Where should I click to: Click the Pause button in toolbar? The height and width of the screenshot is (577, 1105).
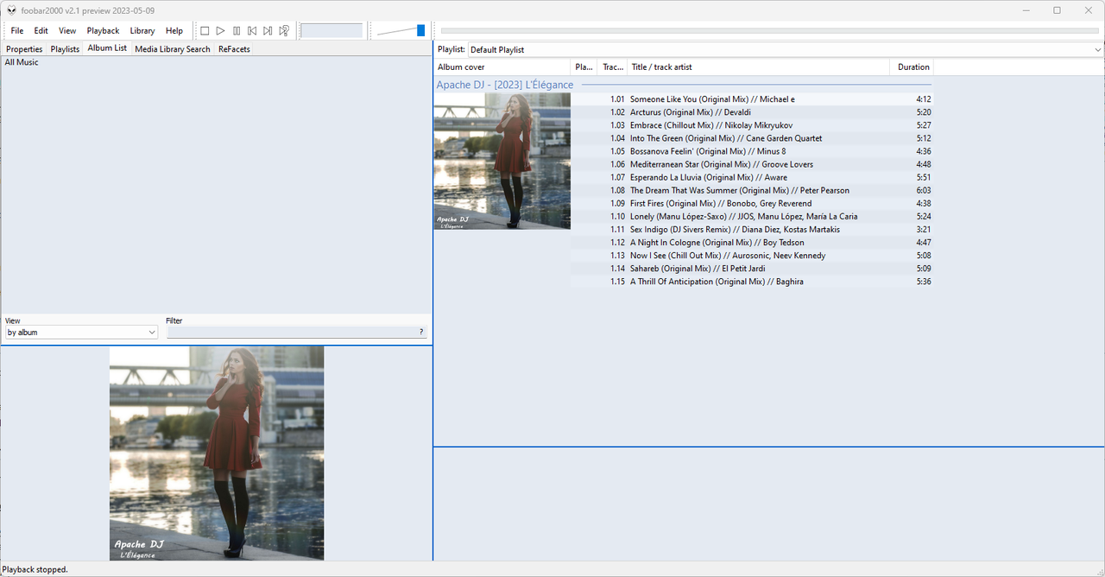click(x=237, y=31)
